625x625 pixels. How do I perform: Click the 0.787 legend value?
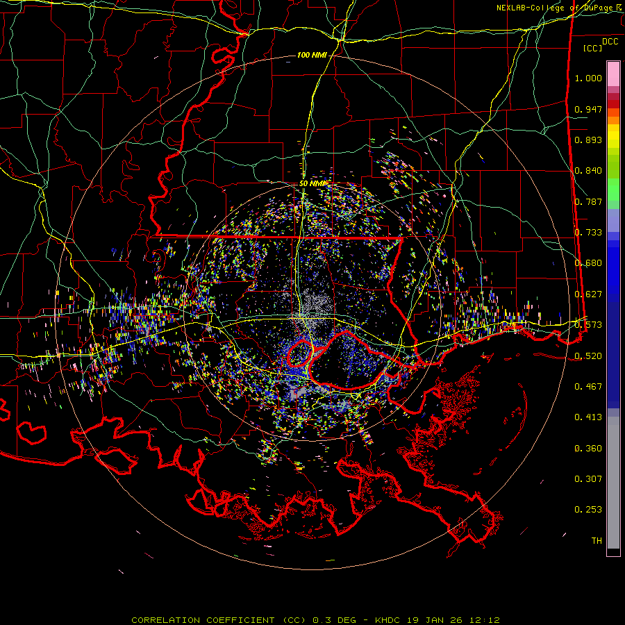pos(588,201)
